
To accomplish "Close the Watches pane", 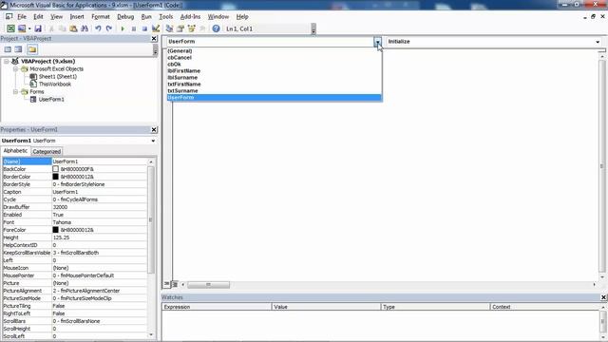I will (603, 297).
